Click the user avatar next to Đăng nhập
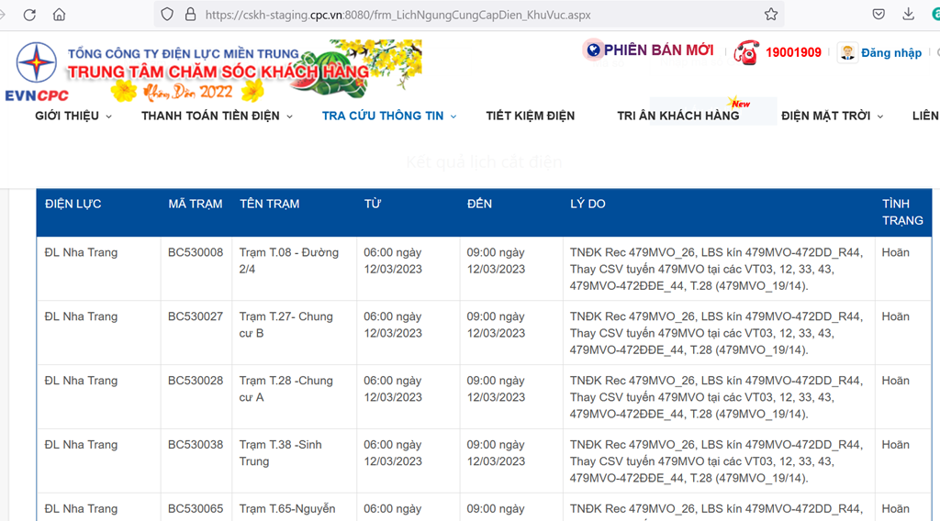This screenshot has height=521, width=940. (x=847, y=52)
